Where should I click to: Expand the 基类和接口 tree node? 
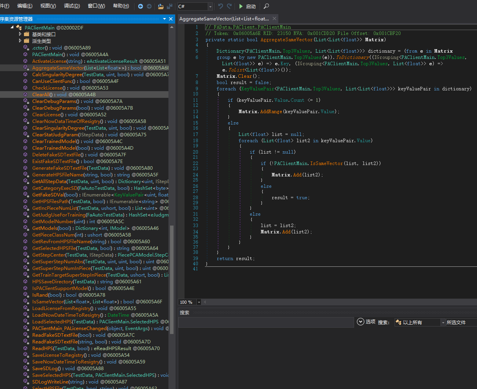(x=20, y=34)
